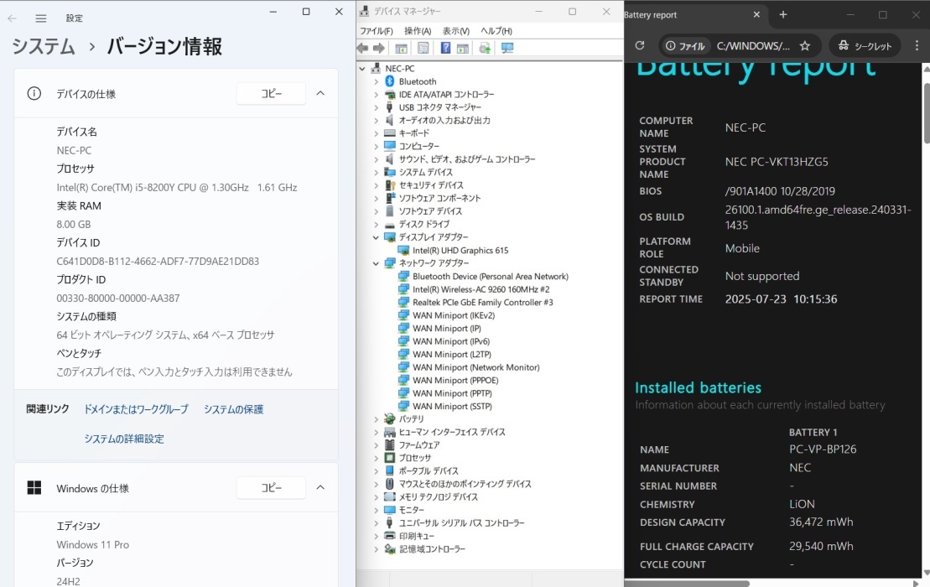Click the ファイル site info chip in address bar
930x587 pixels.
coord(685,45)
